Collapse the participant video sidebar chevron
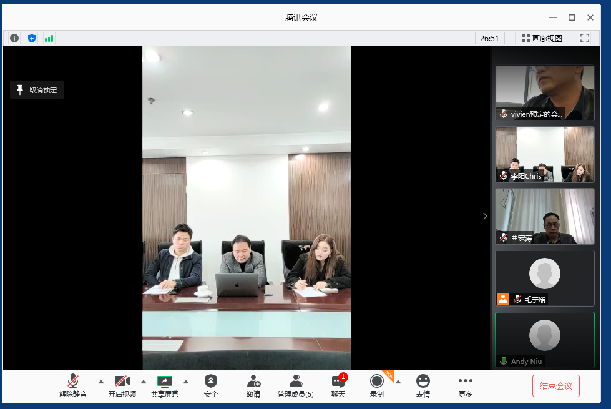 [x=485, y=216]
